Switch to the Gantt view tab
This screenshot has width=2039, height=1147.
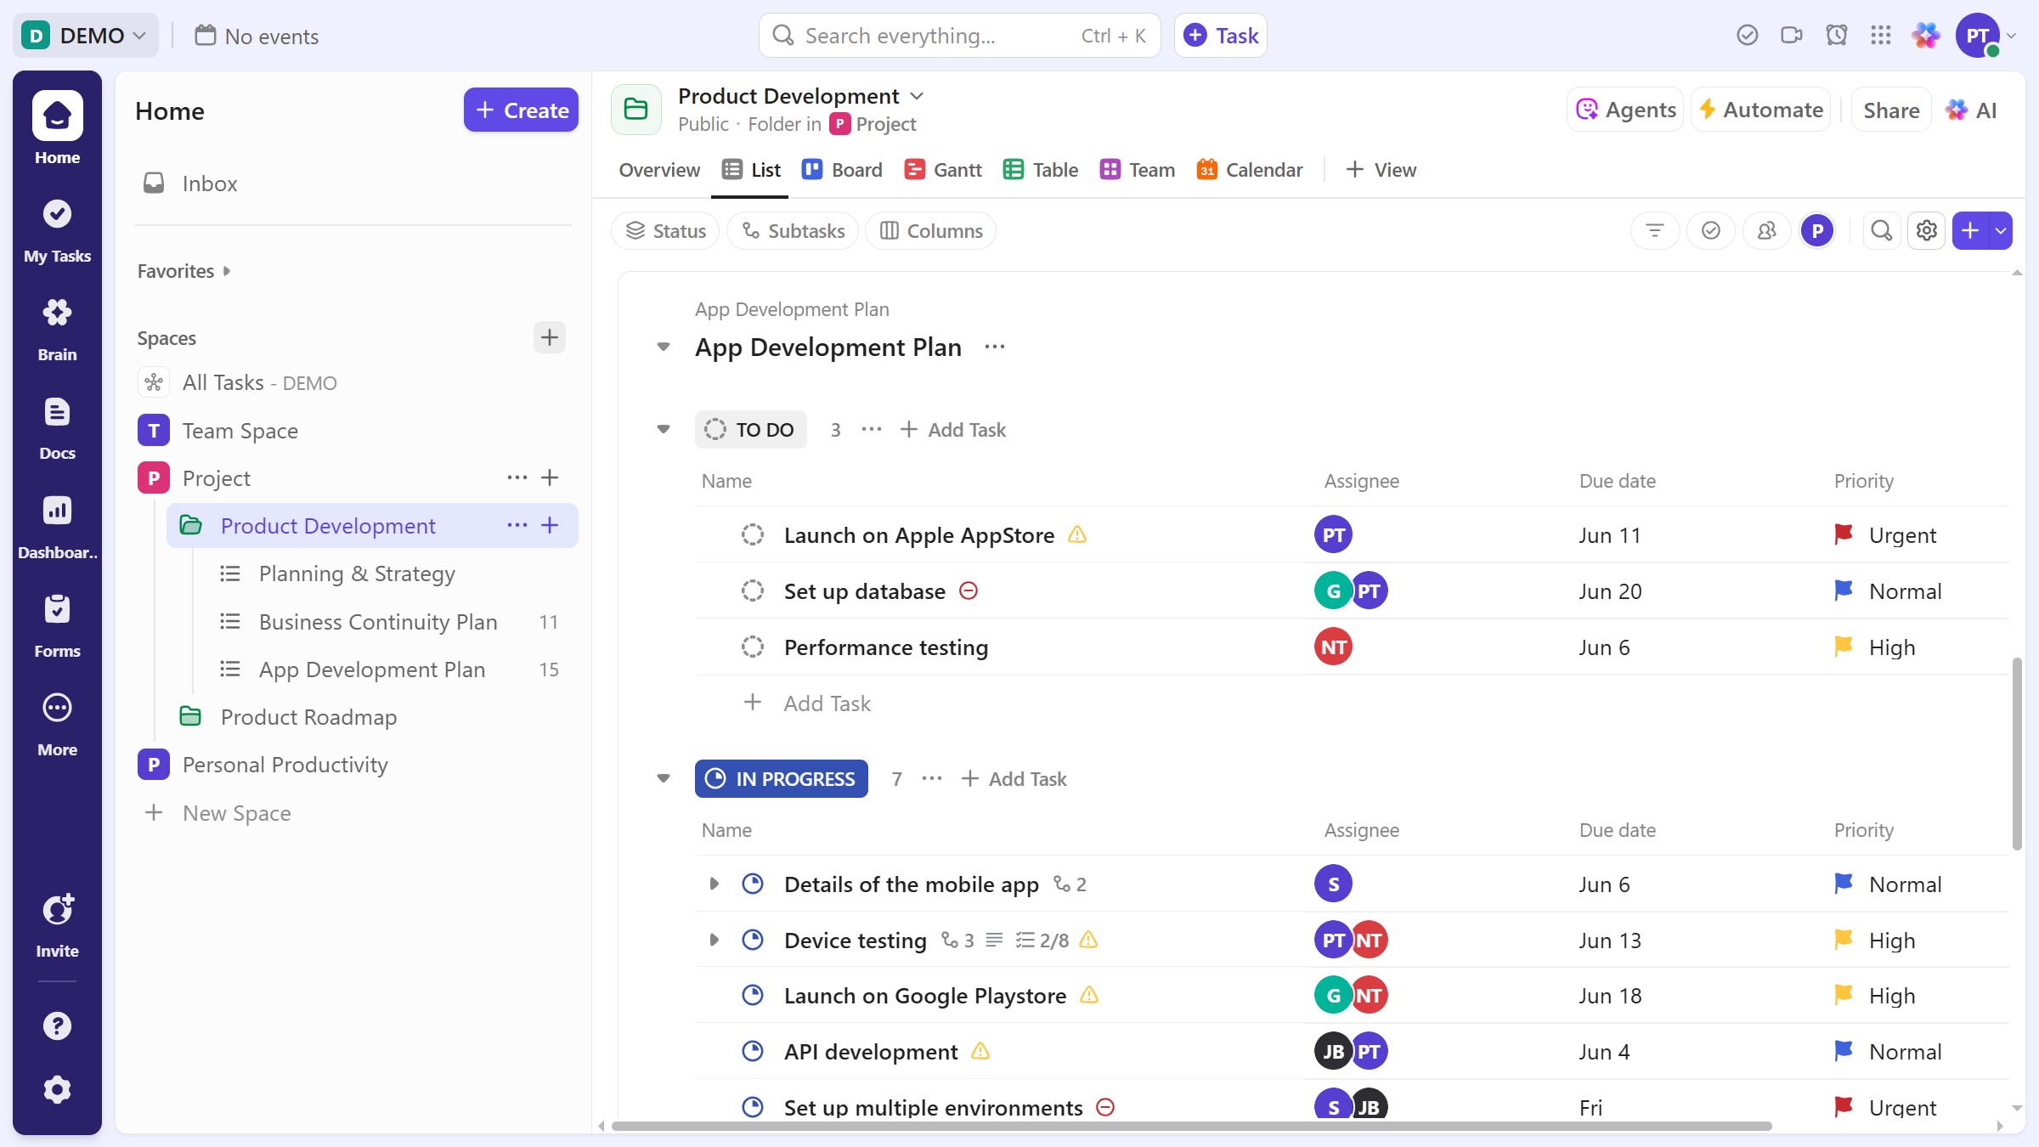[x=942, y=169]
